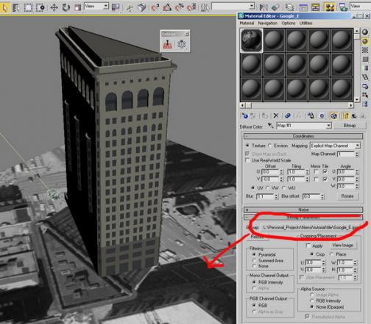Click the Select Object arrow tool
Image resolution: width=371 pixels, height=324 pixels.
4,7
